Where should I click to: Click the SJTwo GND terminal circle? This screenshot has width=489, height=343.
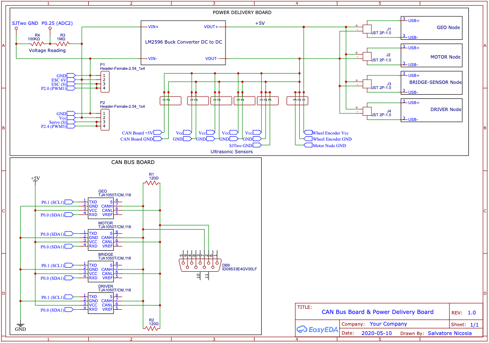[x=16, y=28]
